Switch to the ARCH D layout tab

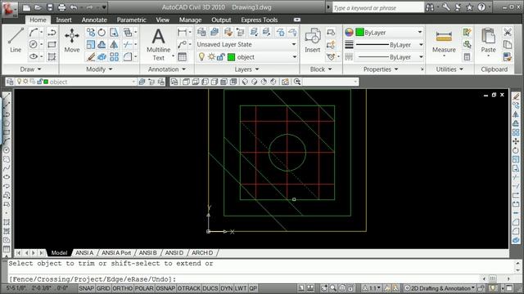[x=202, y=252]
